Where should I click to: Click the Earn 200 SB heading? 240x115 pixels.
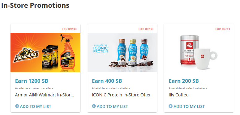click(x=184, y=81)
